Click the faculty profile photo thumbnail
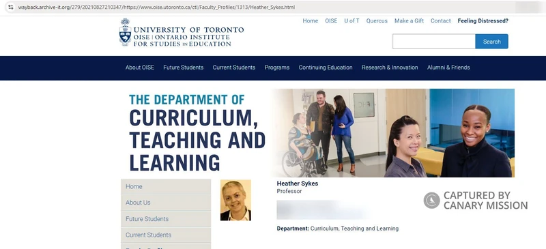The height and width of the screenshot is (249, 546). pyautogui.click(x=235, y=201)
